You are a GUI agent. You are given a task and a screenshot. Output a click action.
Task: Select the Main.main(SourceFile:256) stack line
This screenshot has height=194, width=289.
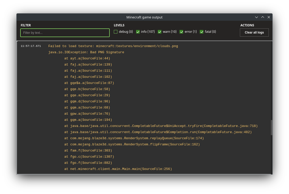pyautogui.click(x=118, y=169)
